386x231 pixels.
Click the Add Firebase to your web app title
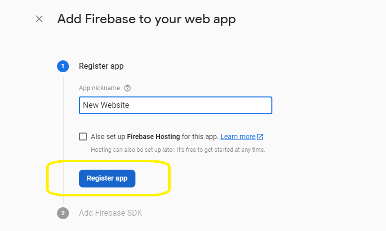(146, 19)
